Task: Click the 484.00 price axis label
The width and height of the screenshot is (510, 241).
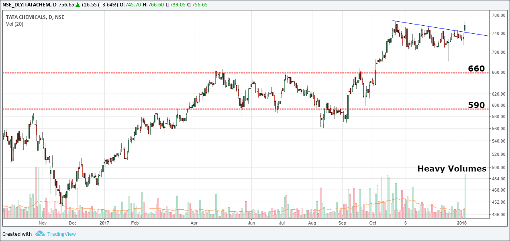Action: (499, 179)
